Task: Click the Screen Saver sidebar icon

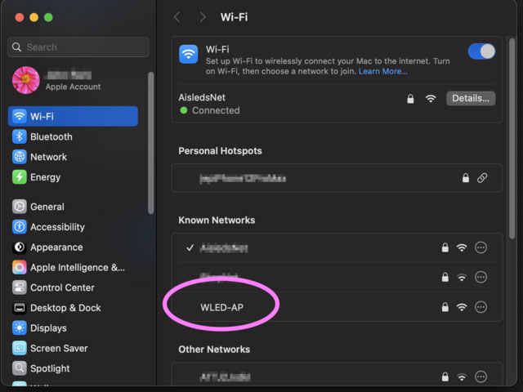Action: pyautogui.click(x=20, y=349)
